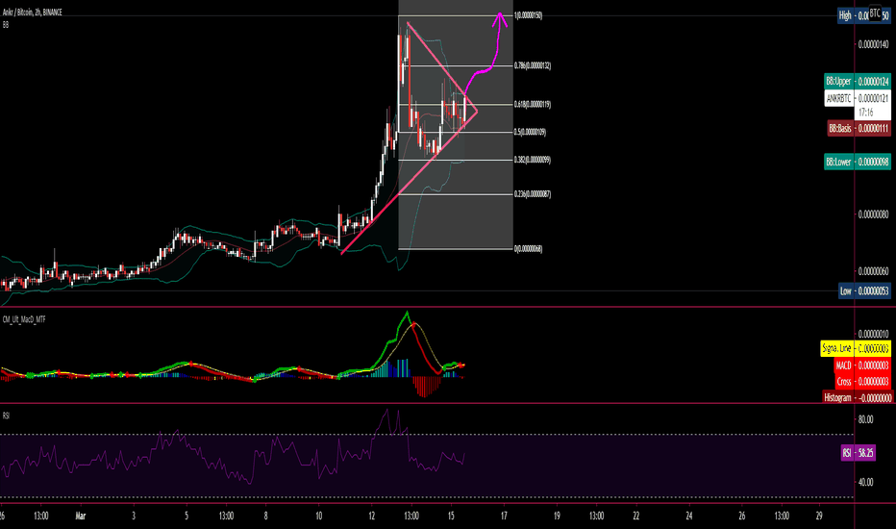Image resolution: width=896 pixels, height=529 pixels.
Task: Select the Fibonacci 0.618(0.00000119) level label
Action: 532,105
